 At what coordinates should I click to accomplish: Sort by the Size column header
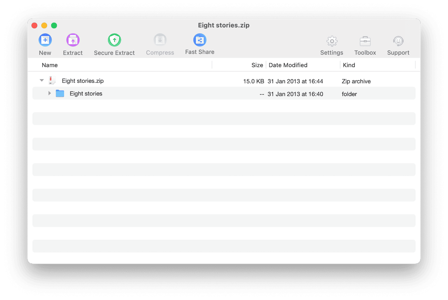(x=257, y=65)
